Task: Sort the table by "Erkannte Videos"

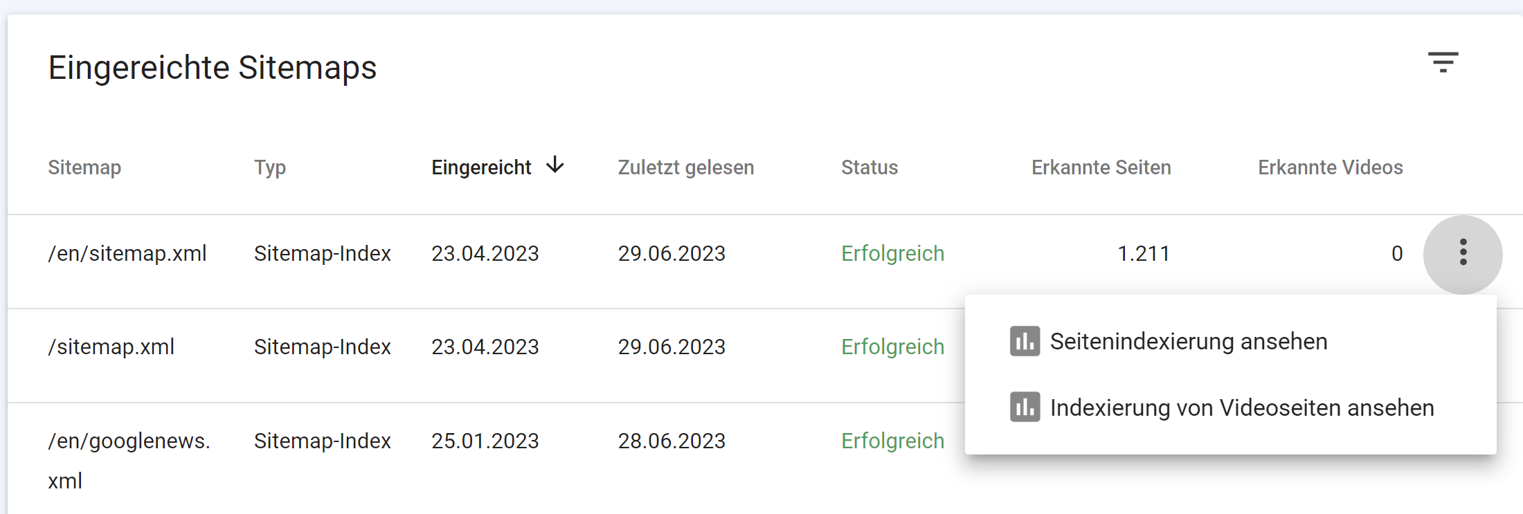Action: [1330, 167]
